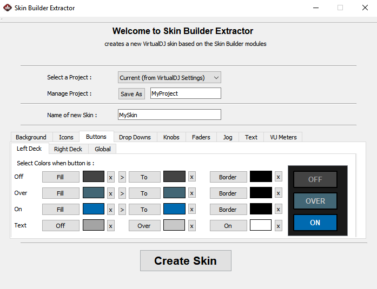Open the Select a Project dropdown
The width and height of the screenshot is (377, 289).
(169, 78)
